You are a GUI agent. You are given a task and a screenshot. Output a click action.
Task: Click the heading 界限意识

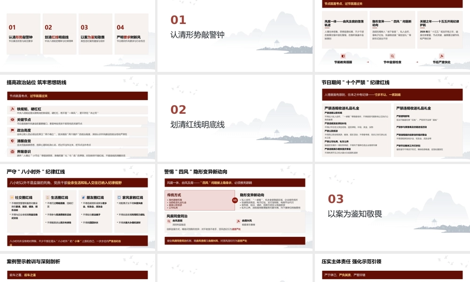click(24, 152)
